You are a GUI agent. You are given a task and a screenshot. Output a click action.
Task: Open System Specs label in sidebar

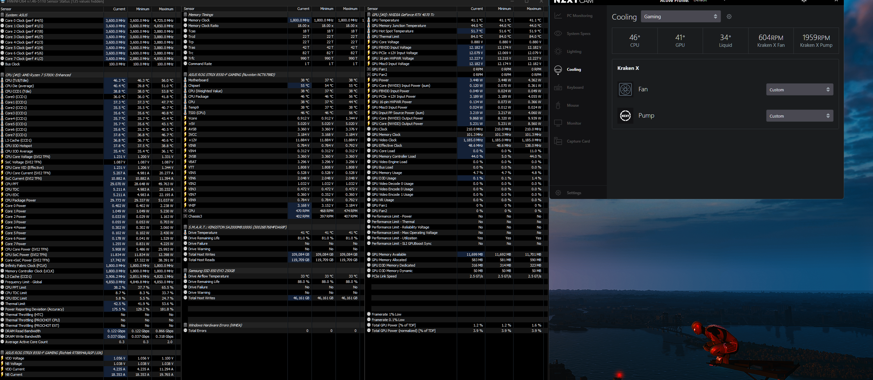[579, 34]
